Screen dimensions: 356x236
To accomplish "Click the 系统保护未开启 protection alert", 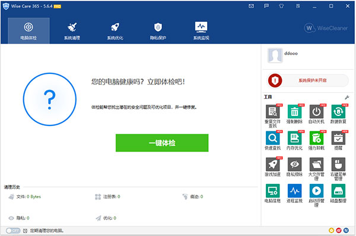I will tap(308, 80).
